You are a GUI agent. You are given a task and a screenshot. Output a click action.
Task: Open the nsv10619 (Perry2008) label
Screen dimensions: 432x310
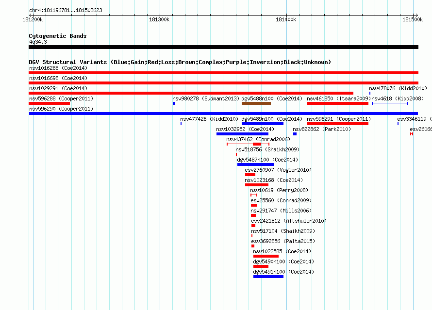[279, 190]
